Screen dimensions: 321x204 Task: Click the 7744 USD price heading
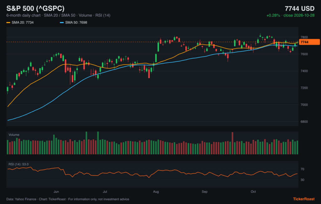coord(299,8)
